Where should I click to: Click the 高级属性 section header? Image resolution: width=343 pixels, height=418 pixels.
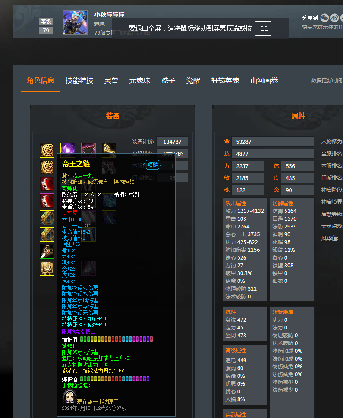(236, 351)
